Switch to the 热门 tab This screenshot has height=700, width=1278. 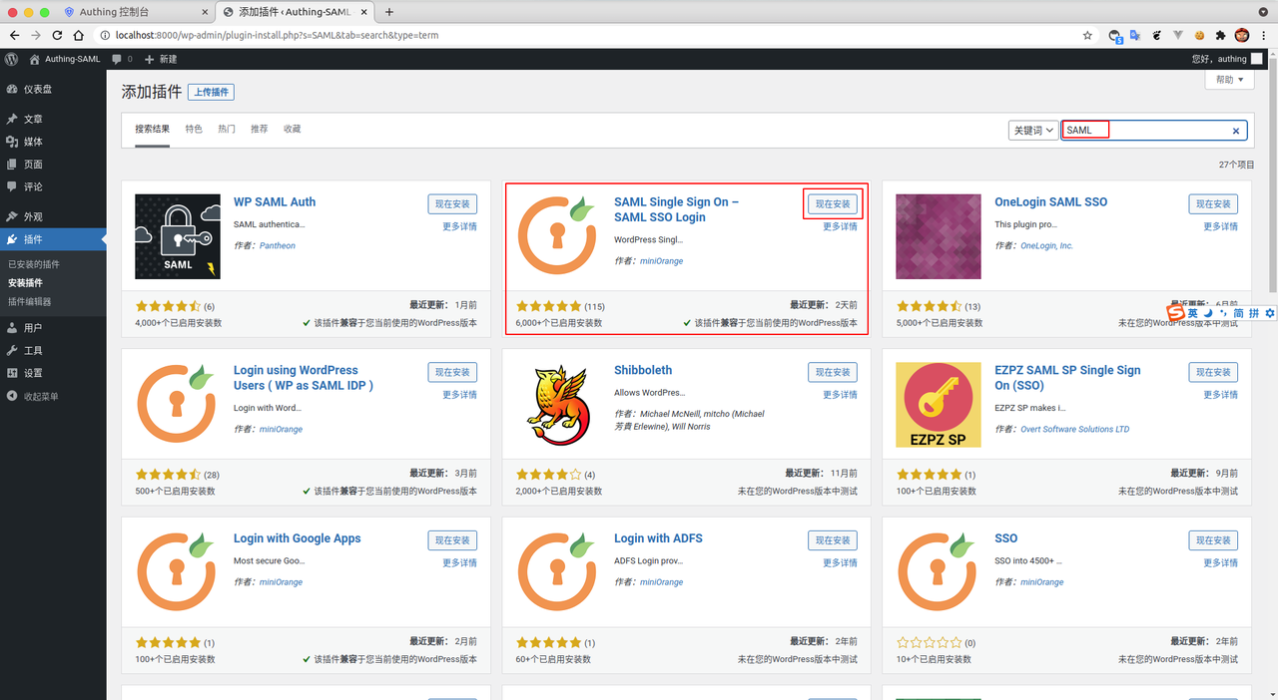(x=227, y=130)
